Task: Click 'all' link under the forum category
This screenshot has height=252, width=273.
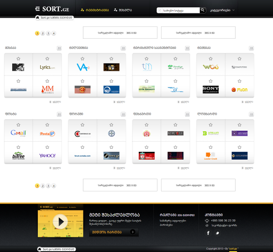Action: [119, 168]
